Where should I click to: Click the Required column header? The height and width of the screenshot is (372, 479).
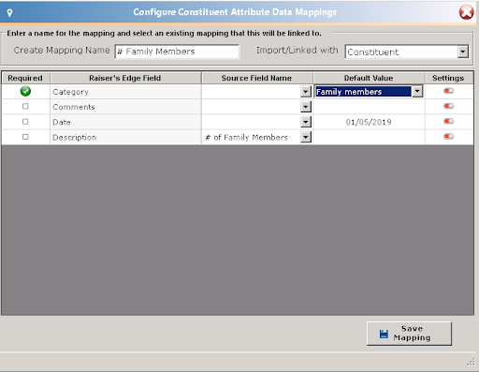pyautogui.click(x=25, y=78)
